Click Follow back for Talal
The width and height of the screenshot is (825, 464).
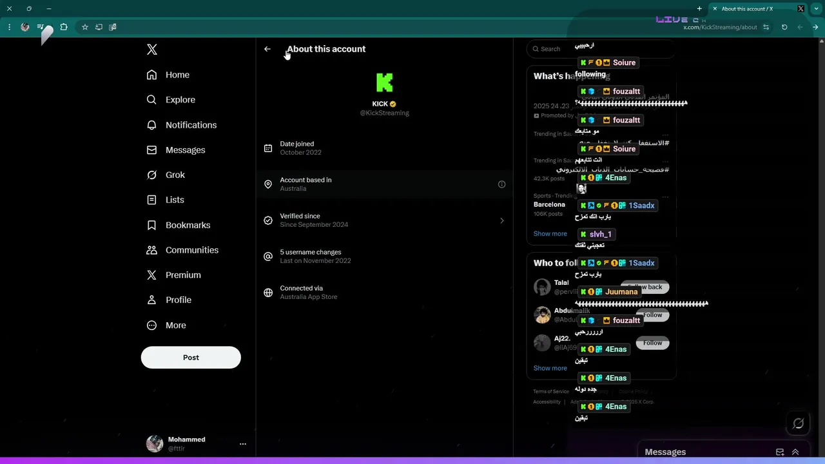(x=645, y=287)
